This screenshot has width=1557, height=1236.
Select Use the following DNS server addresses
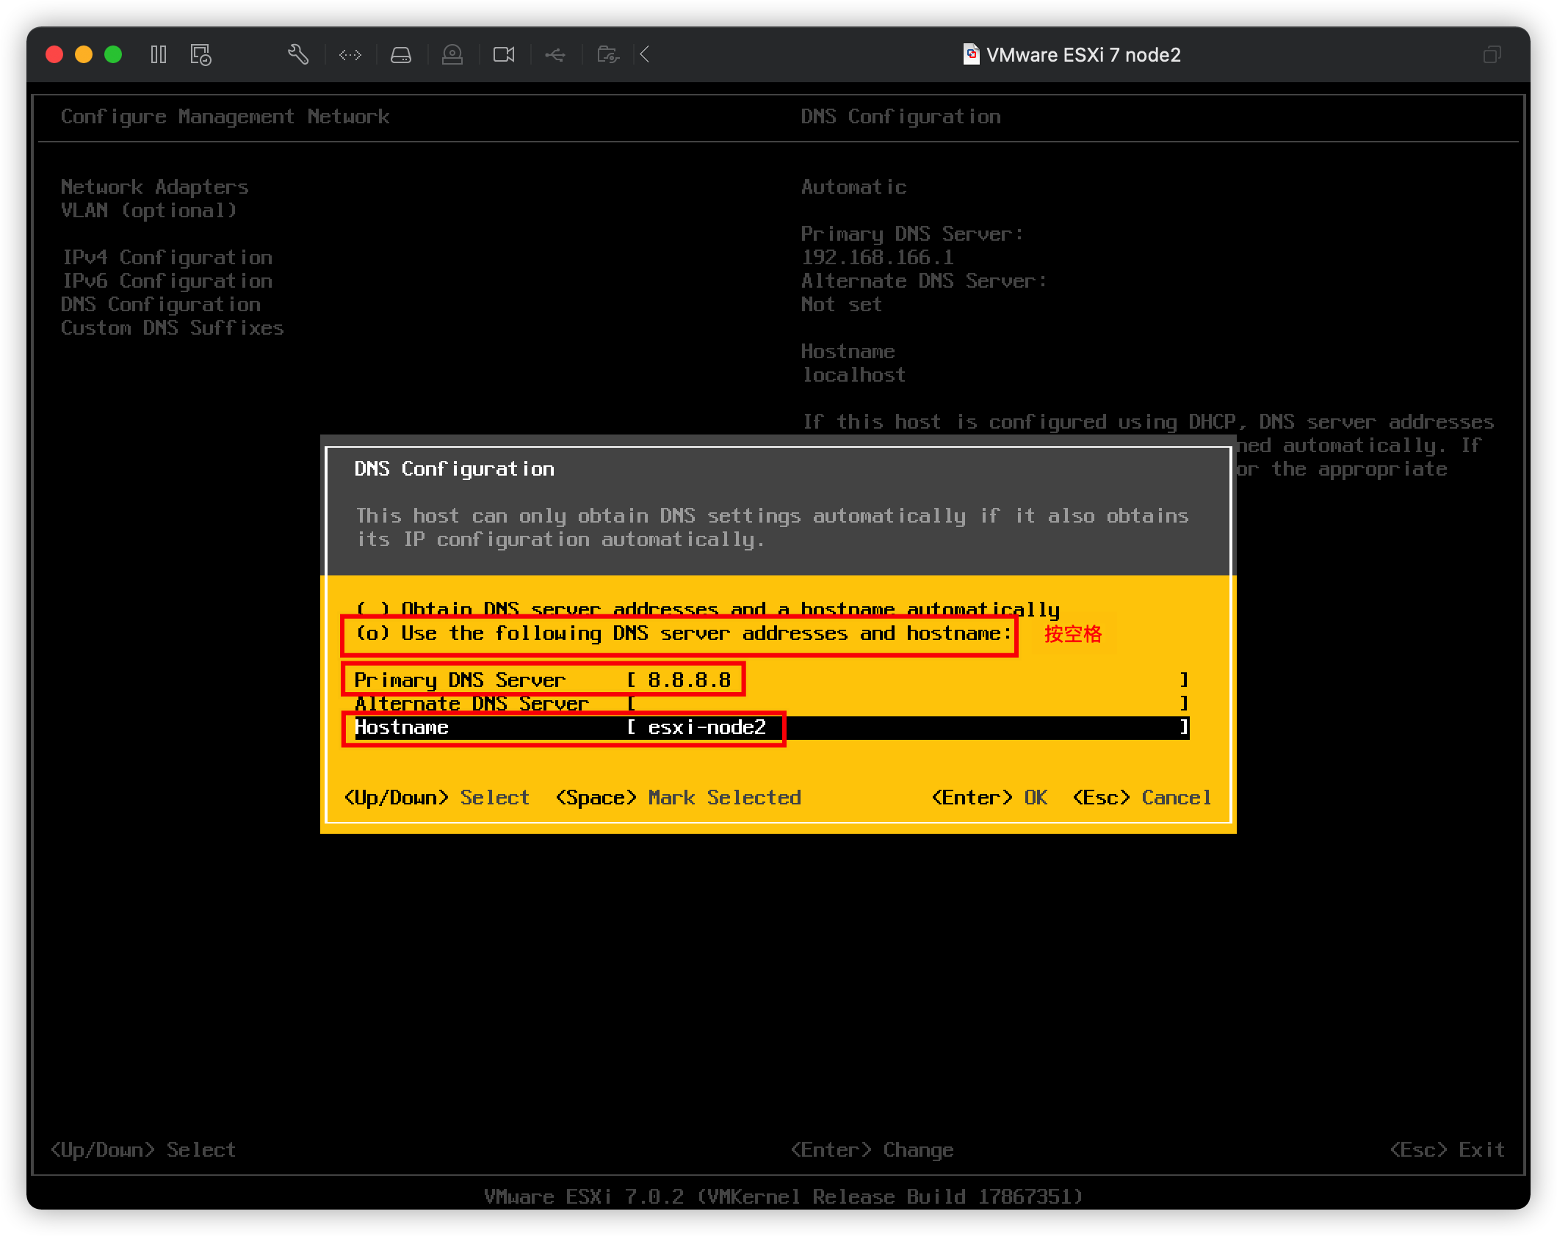[x=682, y=634]
